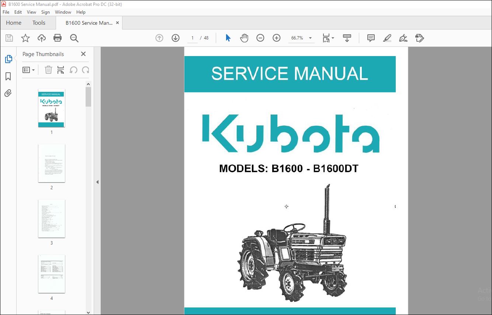
Task: Click the "MODELS: B1600 - B1600DT" text
Action: pyautogui.click(x=289, y=169)
